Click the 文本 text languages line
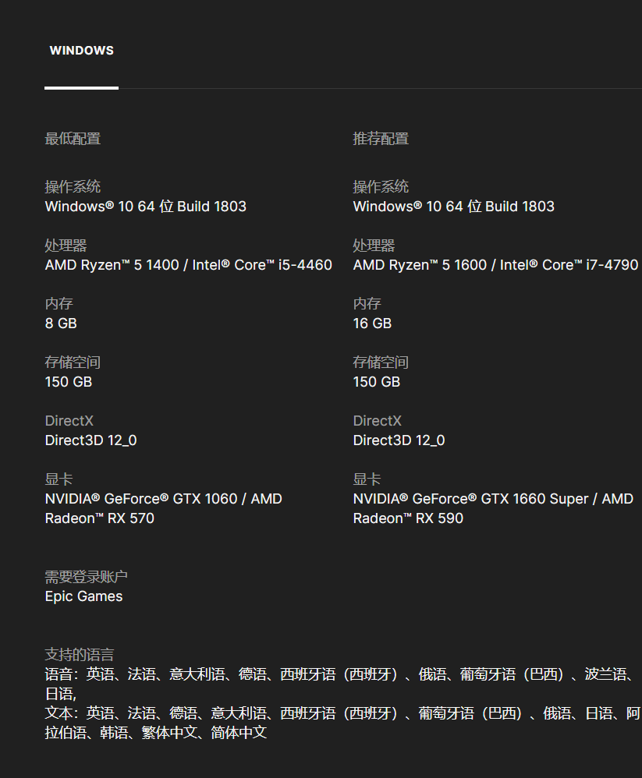 (342, 723)
